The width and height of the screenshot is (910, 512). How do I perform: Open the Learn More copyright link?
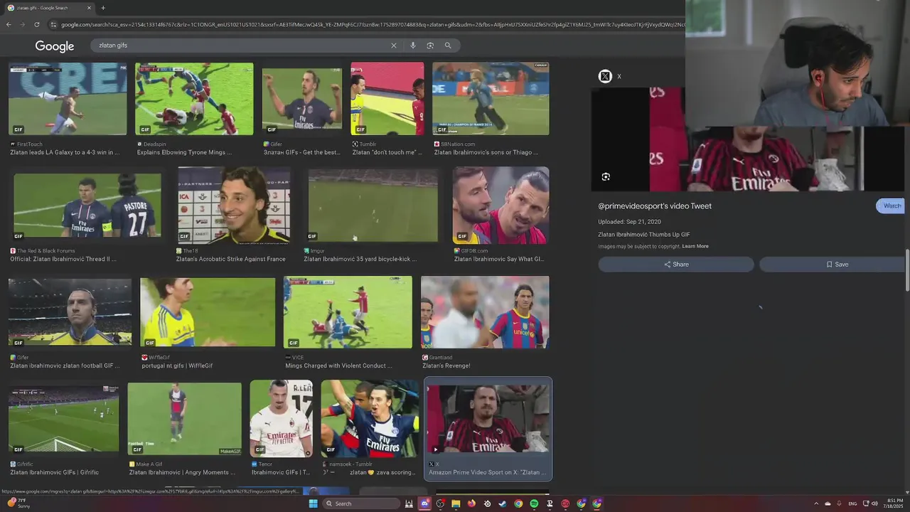pos(695,247)
